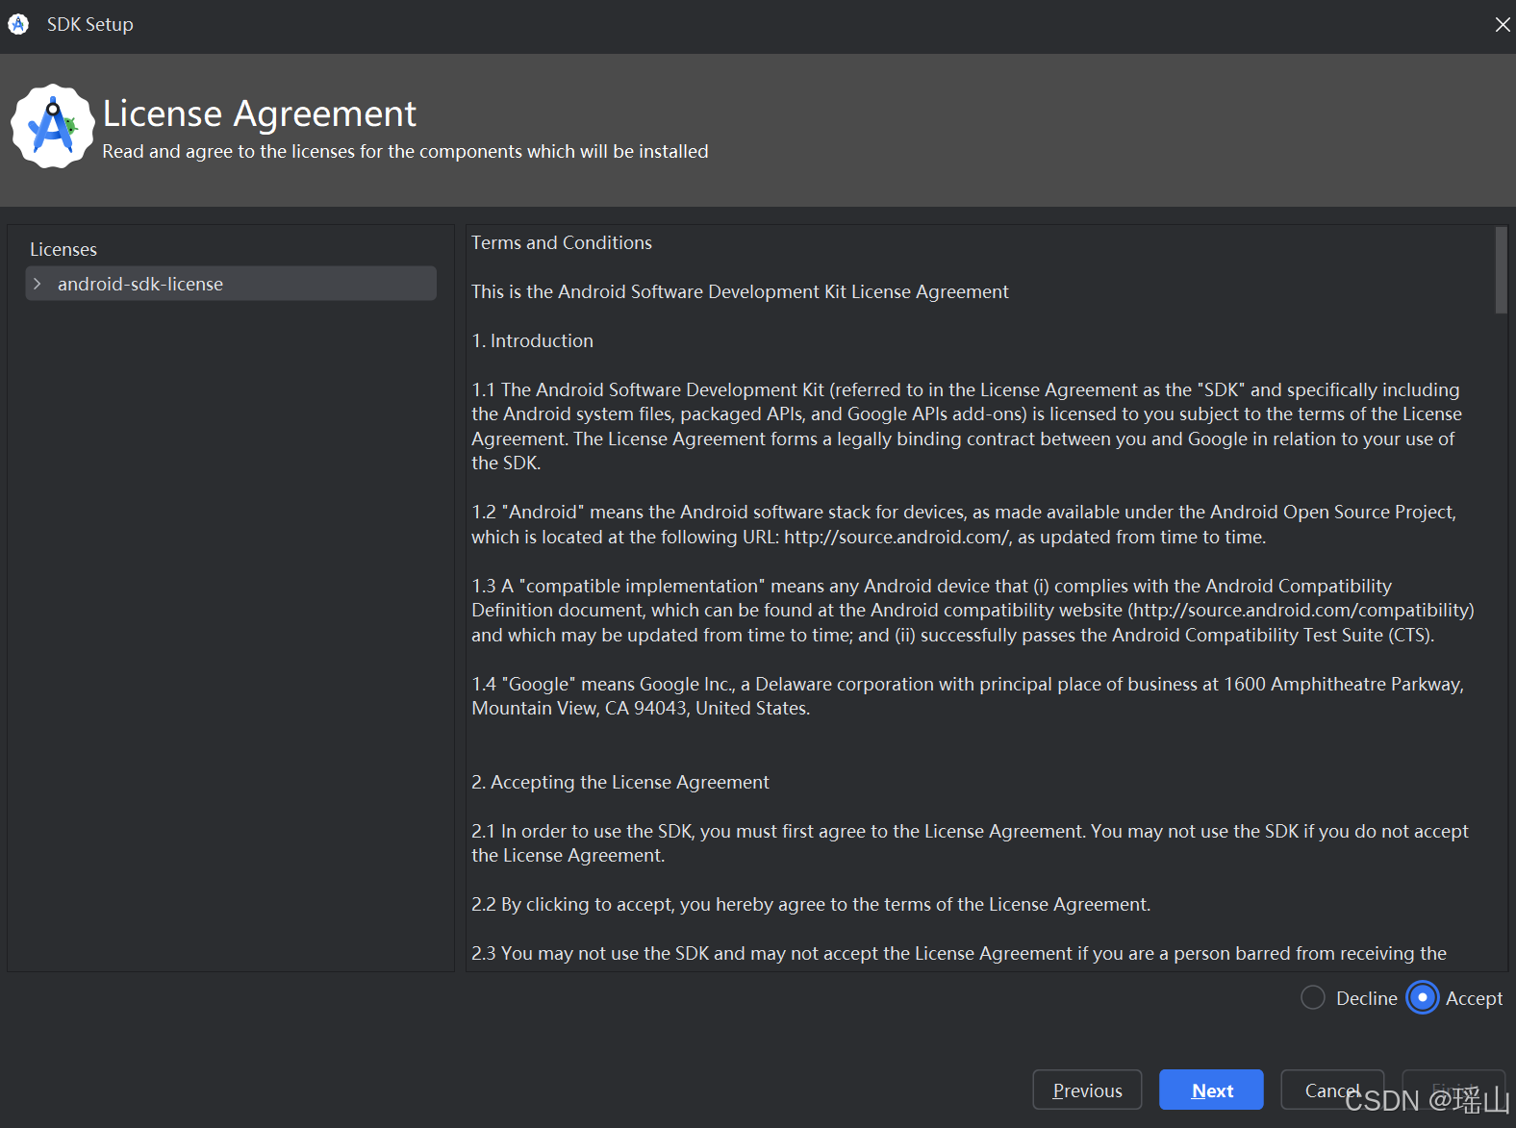Click paragraph 1.4 defining Google
This screenshot has width=1516, height=1128.
pos(968,696)
